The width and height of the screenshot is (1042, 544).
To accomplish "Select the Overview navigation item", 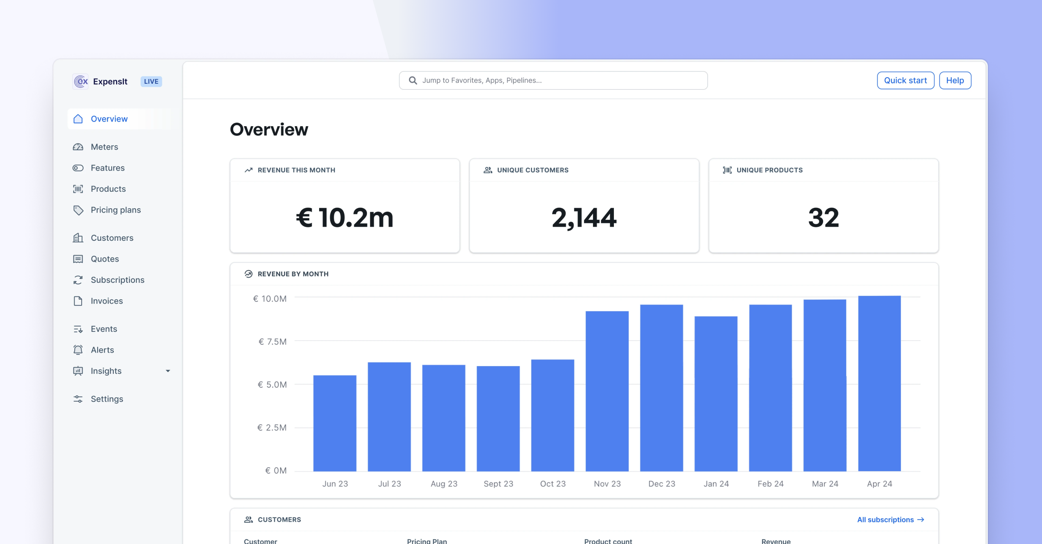I will [109, 118].
